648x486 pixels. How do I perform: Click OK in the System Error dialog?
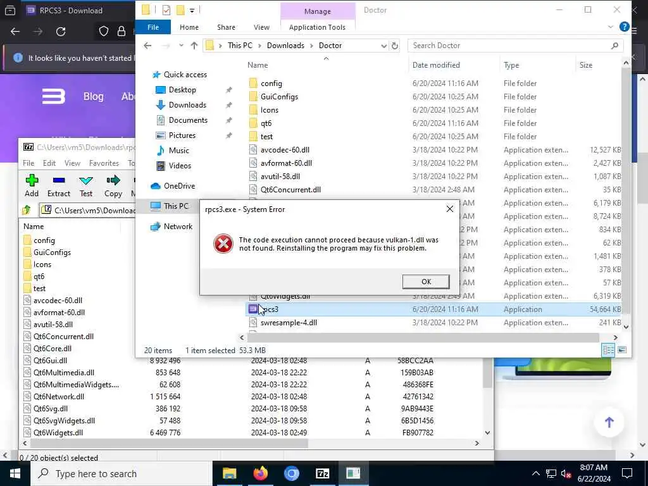point(426,282)
